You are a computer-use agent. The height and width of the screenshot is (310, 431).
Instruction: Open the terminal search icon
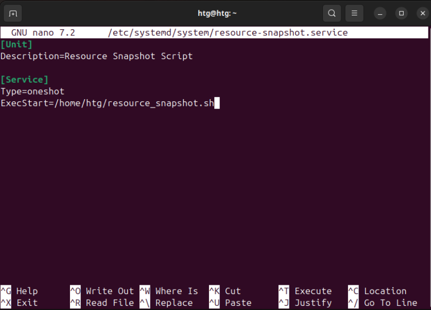click(x=332, y=13)
